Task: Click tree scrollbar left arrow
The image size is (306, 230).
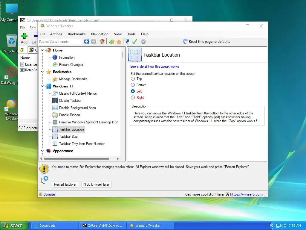Action: (x=41, y=159)
